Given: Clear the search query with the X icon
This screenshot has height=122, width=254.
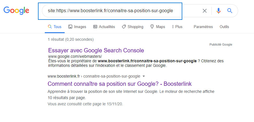Looking at the screenshot, I should (x=204, y=11).
